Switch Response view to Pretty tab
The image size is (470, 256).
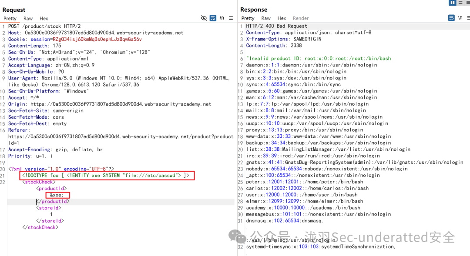click(x=248, y=18)
